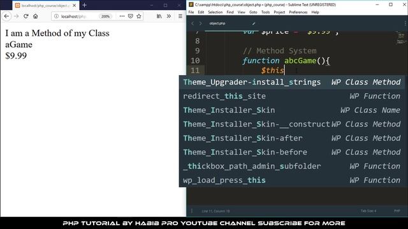The width and height of the screenshot is (408, 229).
Task: Go to next tab arrow in Sublime
Action: coord(200,24)
